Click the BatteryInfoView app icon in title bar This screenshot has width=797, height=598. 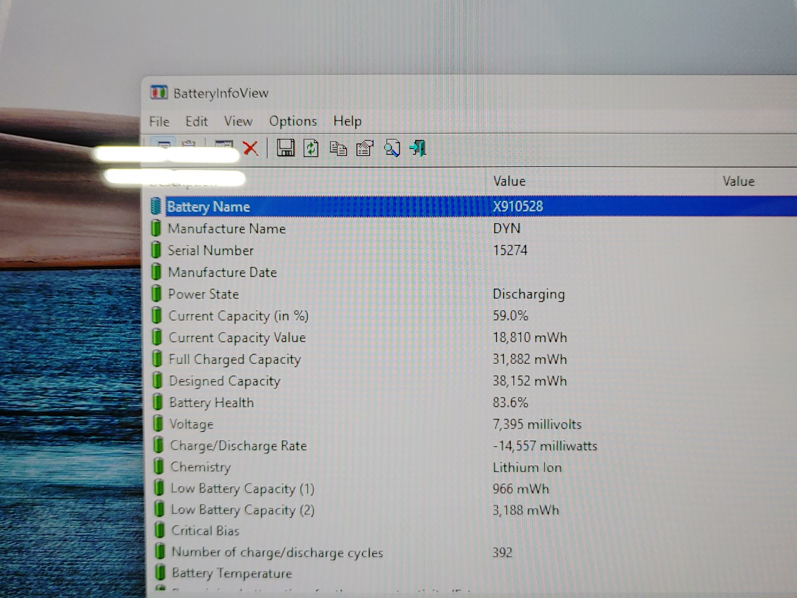tap(159, 92)
